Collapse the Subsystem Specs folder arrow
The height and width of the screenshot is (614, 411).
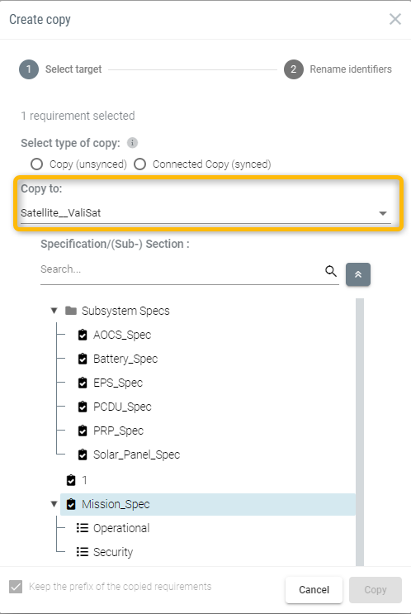pos(54,311)
